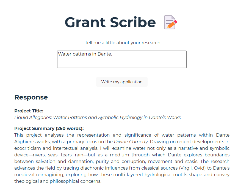Click the 'Tell me a little about your research' label

pos(124,43)
